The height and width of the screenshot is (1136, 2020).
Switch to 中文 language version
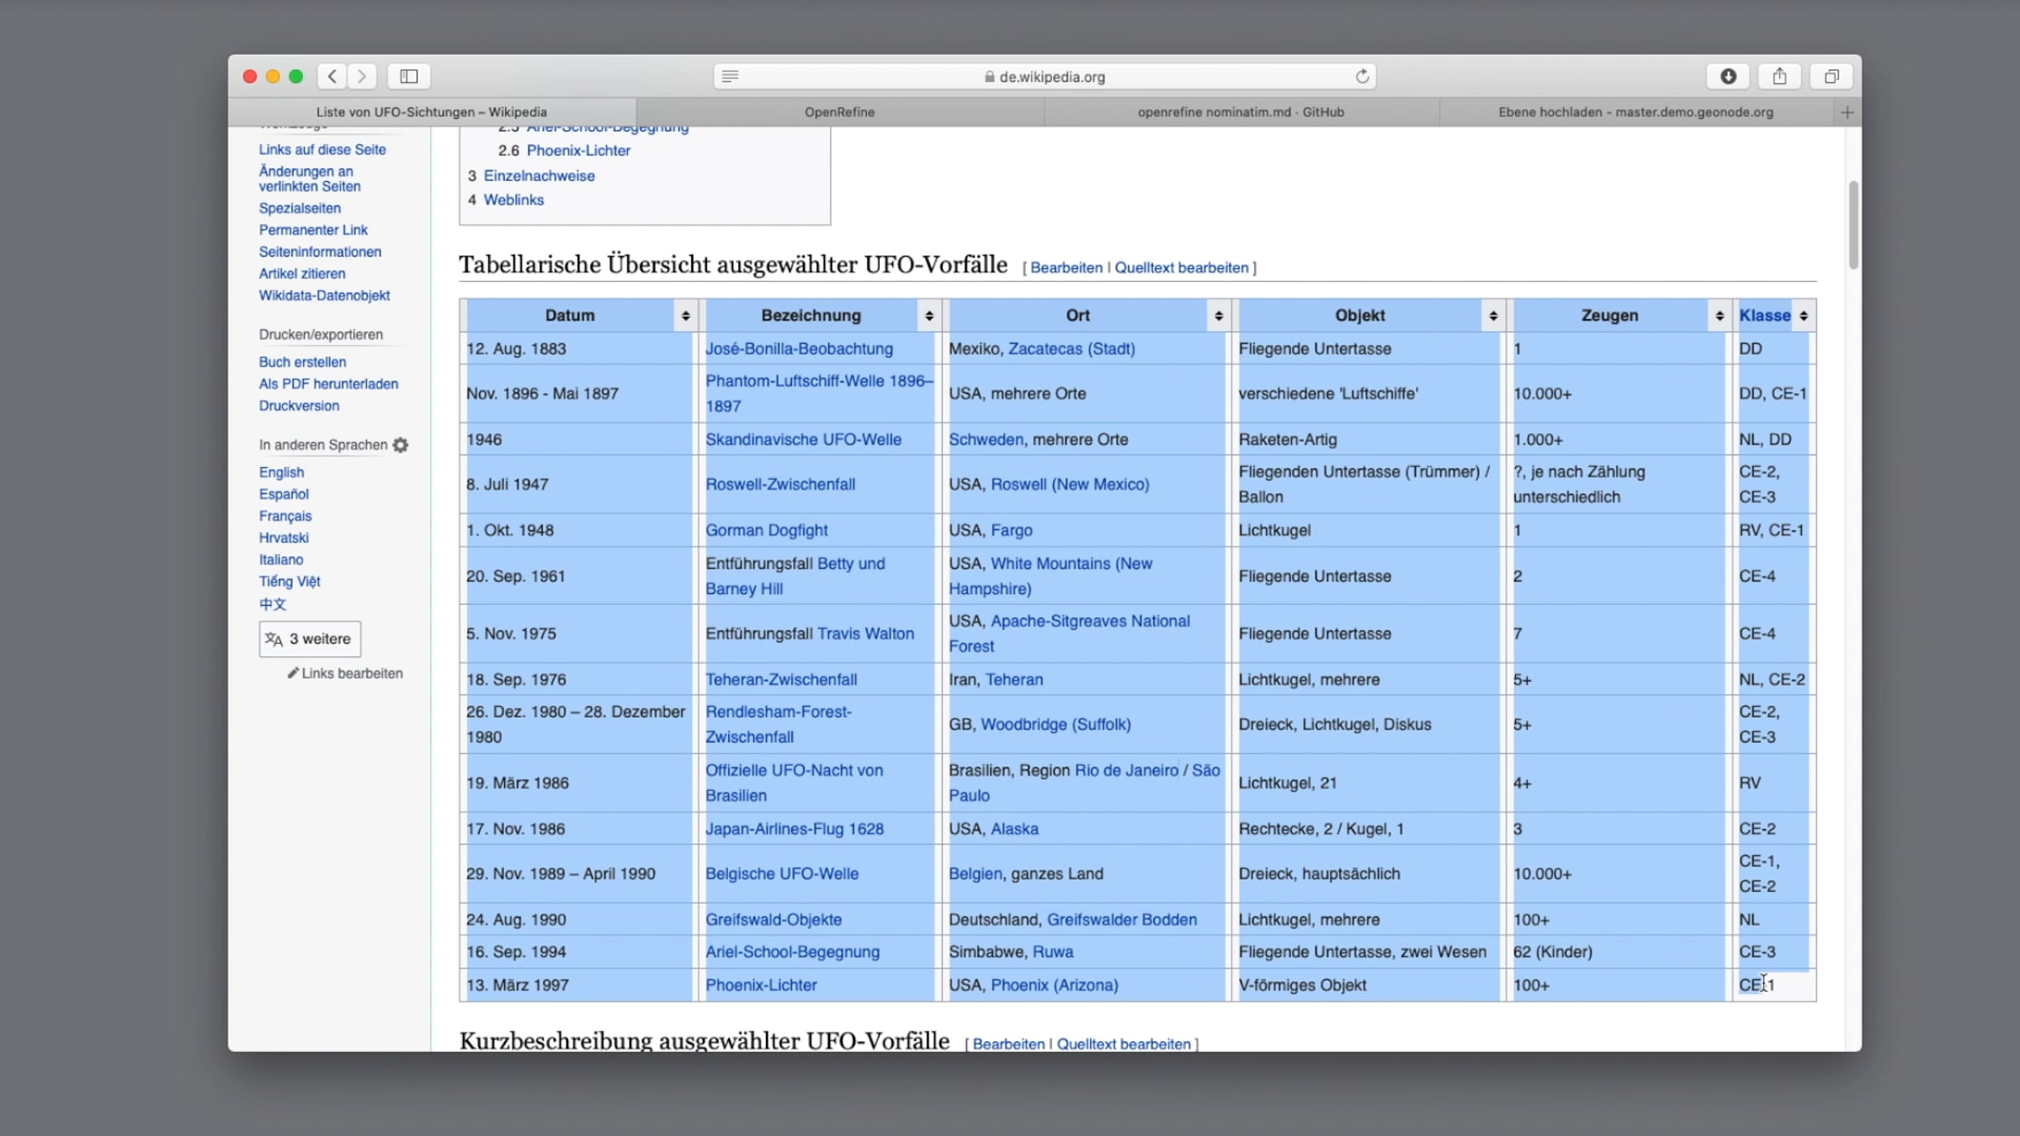coord(273,604)
